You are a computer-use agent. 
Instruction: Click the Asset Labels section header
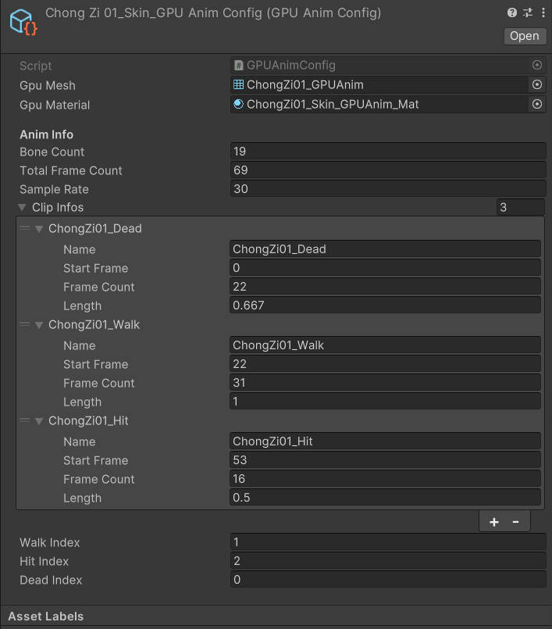pos(46,616)
